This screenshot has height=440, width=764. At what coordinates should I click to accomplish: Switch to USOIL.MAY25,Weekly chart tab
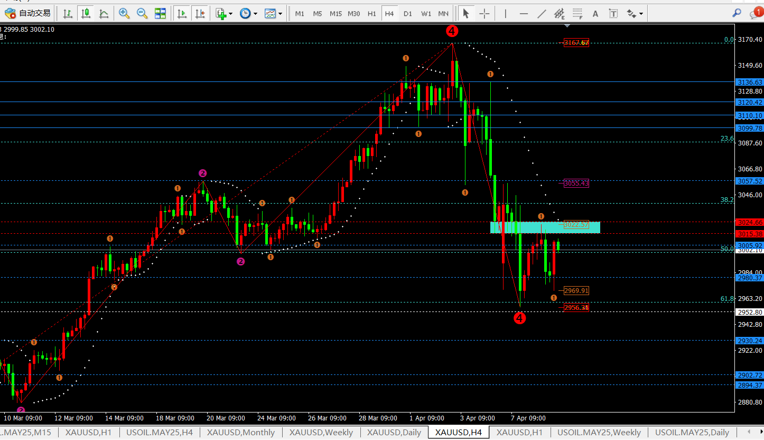pos(599,433)
